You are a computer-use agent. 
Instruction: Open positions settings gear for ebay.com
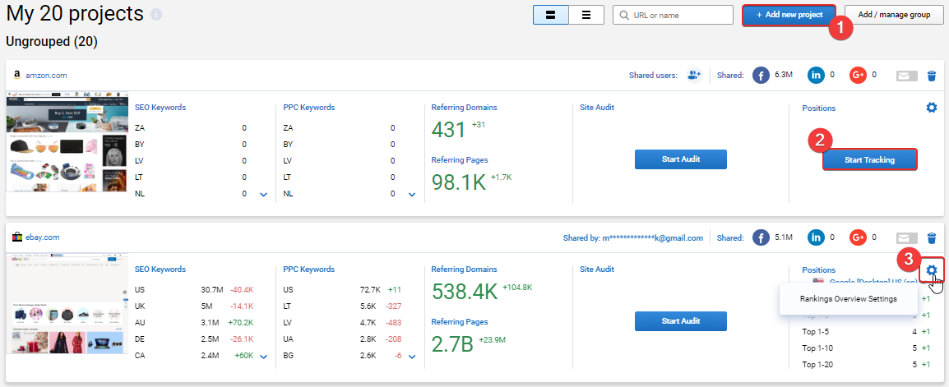click(x=932, y=270)
